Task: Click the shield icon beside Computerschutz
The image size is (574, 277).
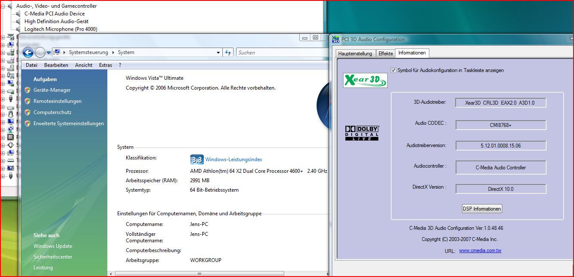Action: tap(27, 112)
